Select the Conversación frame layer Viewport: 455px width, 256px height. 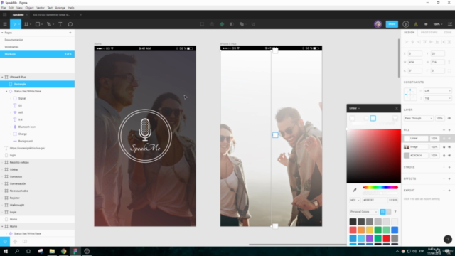pyautogui.click(x=18, y=183)
